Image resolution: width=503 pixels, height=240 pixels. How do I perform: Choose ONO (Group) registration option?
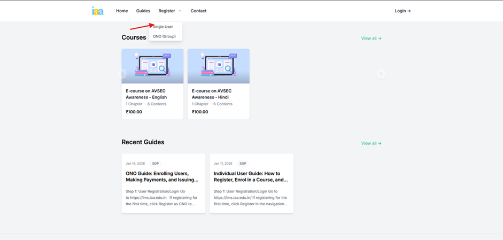164,36
